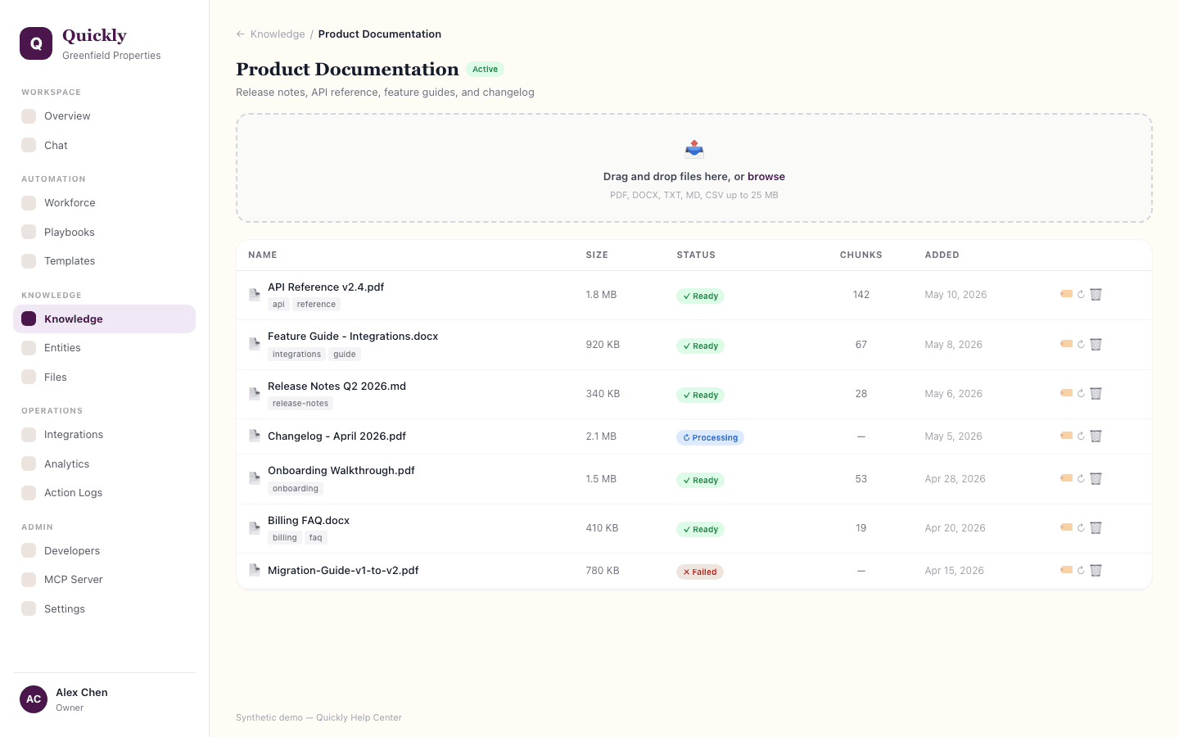This screenshot has width=1179, height=737.
Task: Retry processing Migration-Guide-v1-to-v2.pdf
Action: point(1081,570)
